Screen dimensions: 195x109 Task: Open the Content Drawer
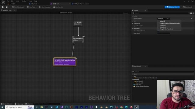coord(7,104)
